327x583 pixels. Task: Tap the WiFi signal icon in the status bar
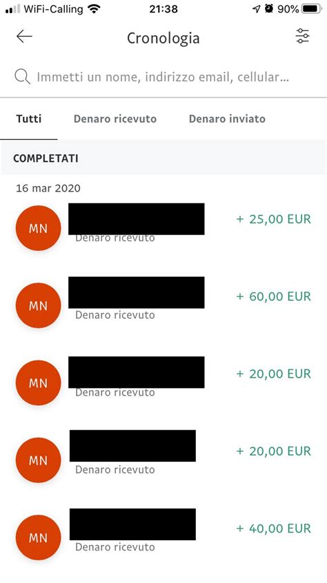pyautogui.click(x=95, y=8)
